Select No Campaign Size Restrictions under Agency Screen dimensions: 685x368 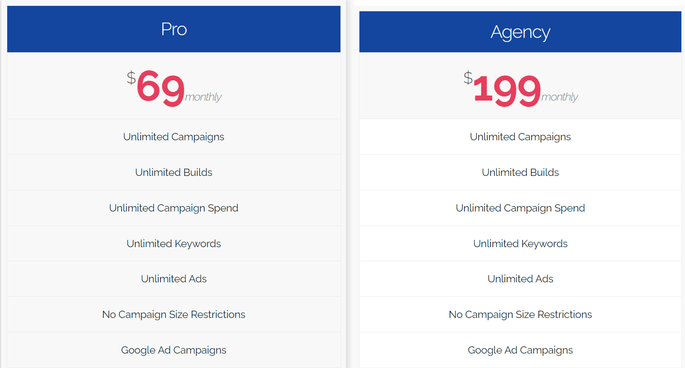click(520, 314)
